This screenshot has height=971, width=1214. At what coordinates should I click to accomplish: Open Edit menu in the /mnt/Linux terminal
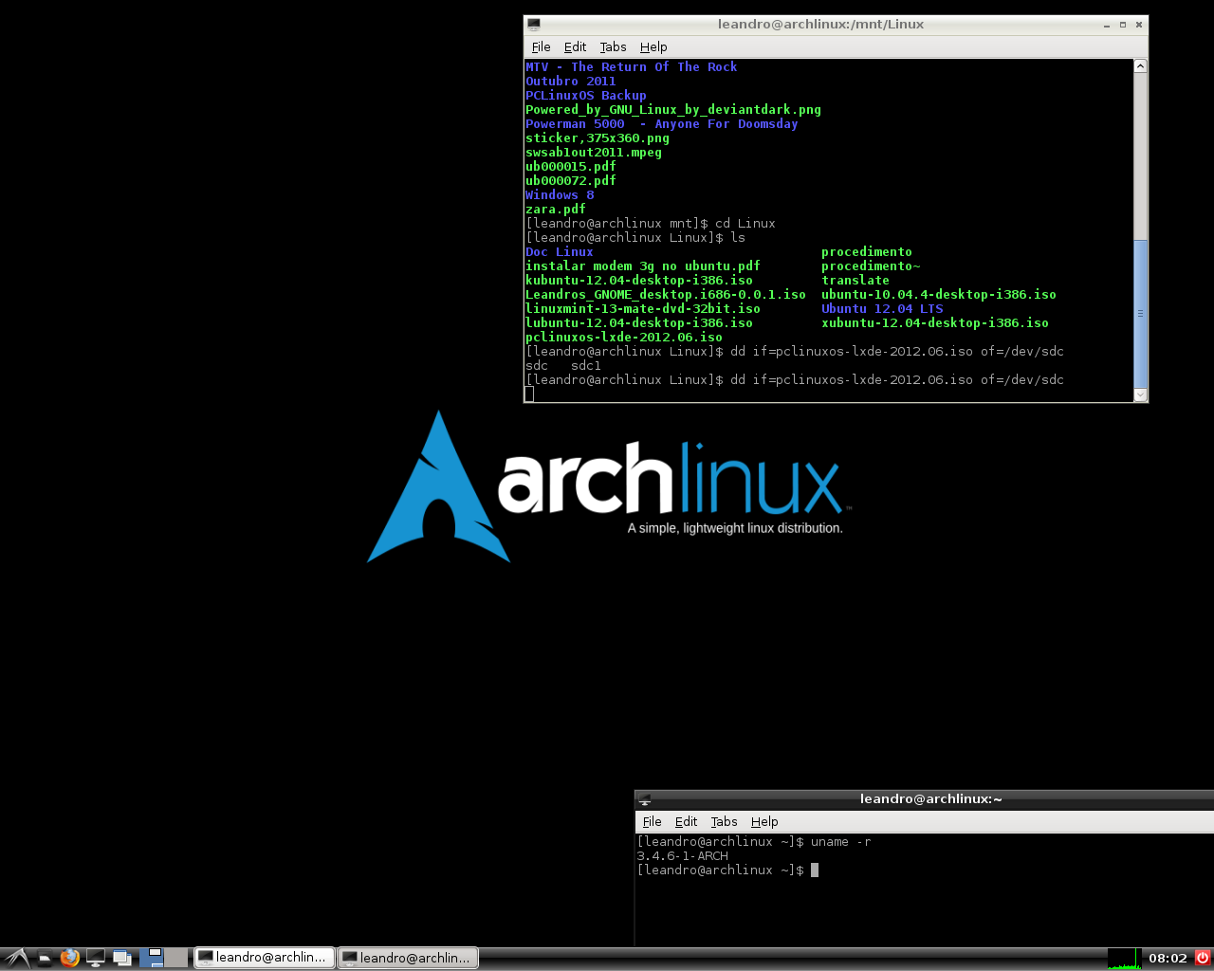click(x=575, y=46)
